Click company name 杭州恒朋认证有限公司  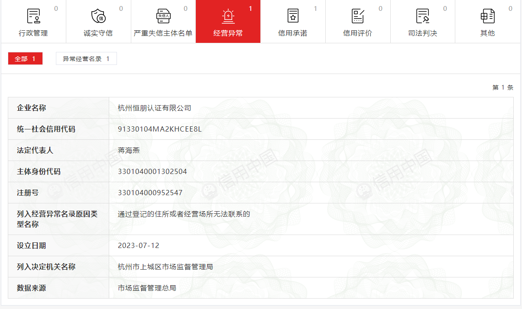coord(154,108)
